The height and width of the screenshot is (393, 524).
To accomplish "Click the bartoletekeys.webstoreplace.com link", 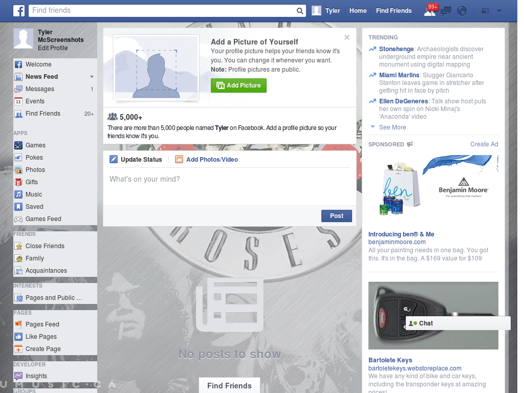I will 414,368.
